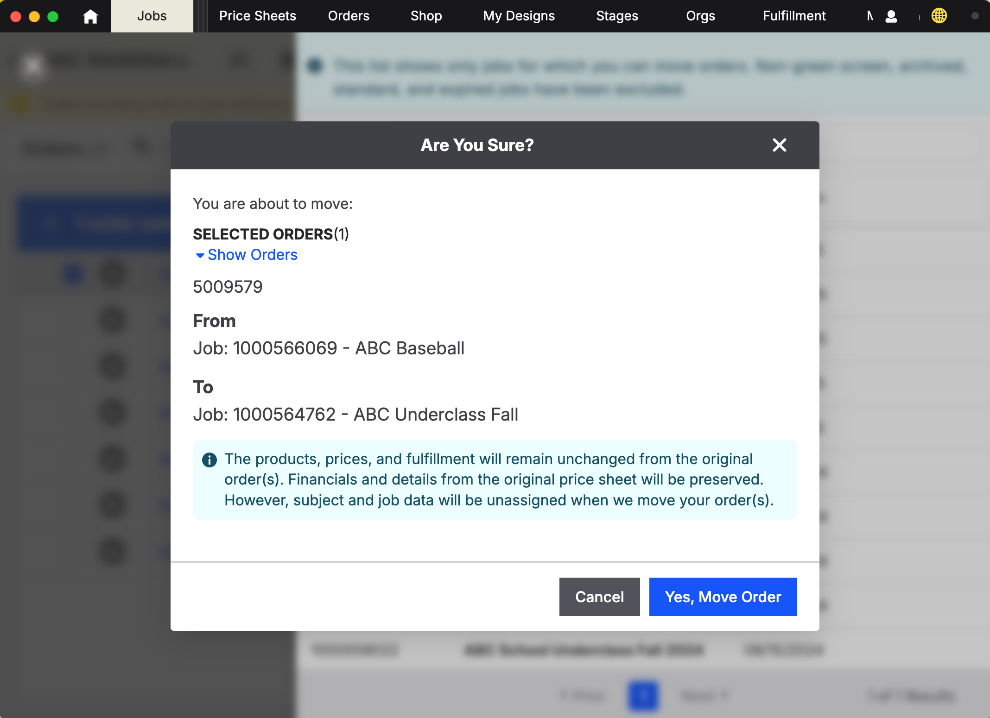Close the Are You Sure dialog
Viewport: 990px width, 718px height.
tap(779, 145)
